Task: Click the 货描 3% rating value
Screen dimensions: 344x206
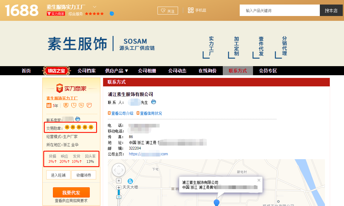Action: pyautogui.click(x=52, y=162)
